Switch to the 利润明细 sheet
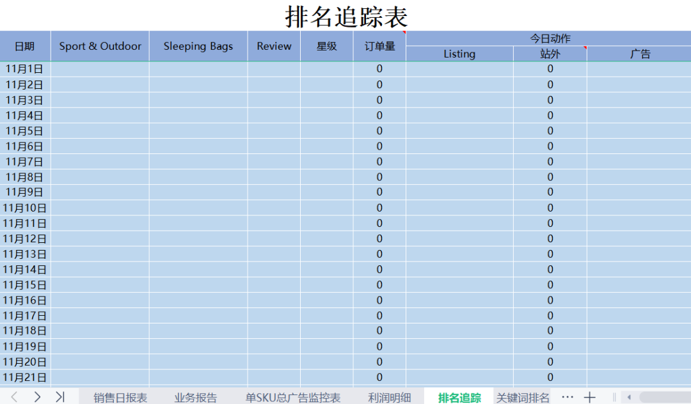Screen dimensions: 691x404 [x=389, y=397]
